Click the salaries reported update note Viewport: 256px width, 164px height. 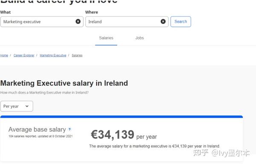coord(41,136)
